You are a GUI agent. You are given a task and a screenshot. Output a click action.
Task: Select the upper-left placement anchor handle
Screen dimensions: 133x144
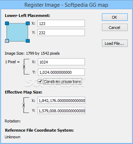(7, 23)
